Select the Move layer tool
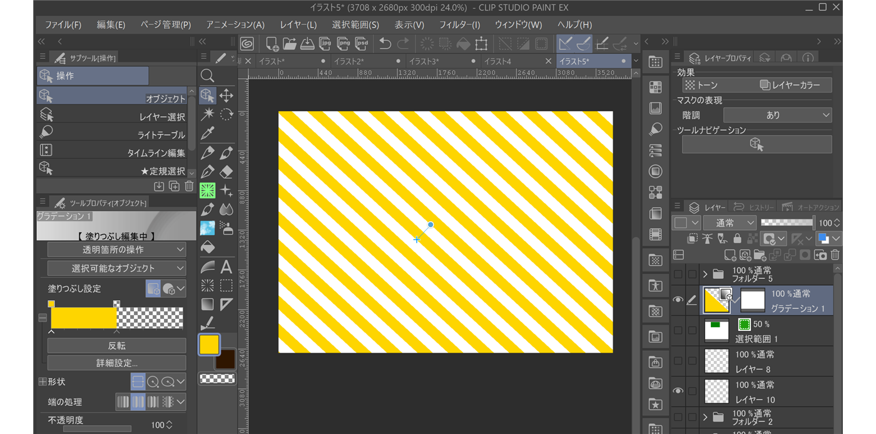 click(227, 96)
